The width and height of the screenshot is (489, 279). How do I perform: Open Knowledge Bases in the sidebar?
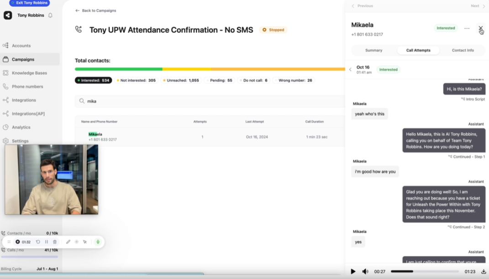click(30, 73)
